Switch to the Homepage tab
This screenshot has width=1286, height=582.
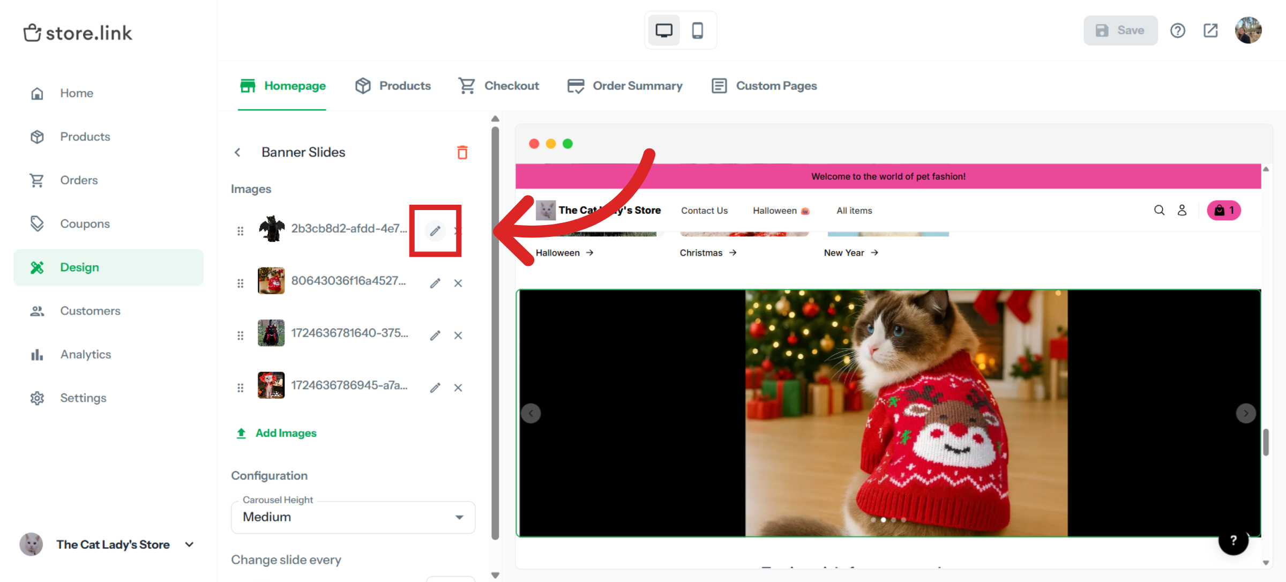pyautogui.click(x=282, y=86)
